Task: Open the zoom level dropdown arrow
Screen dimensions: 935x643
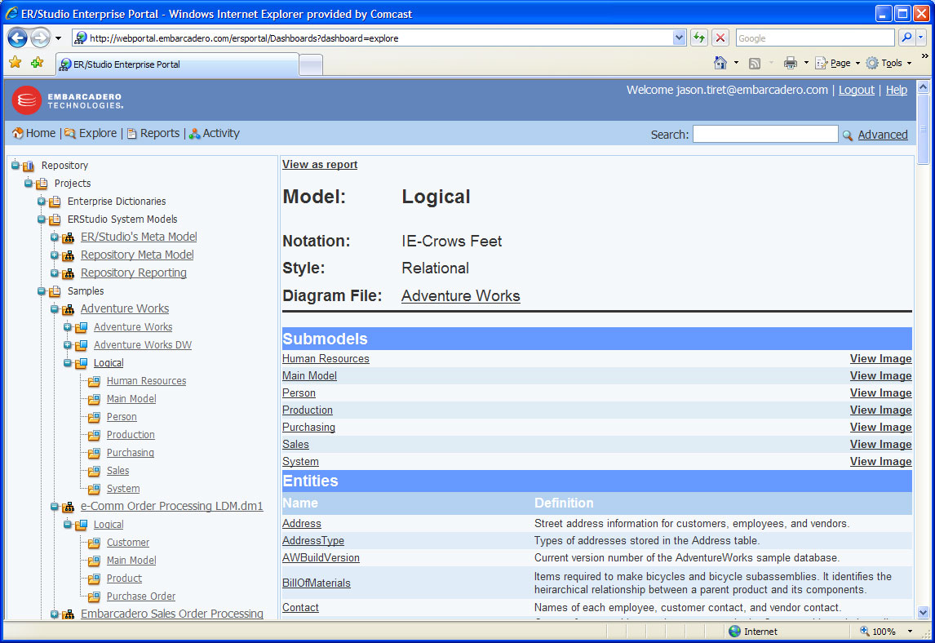Action: (910, 631)
